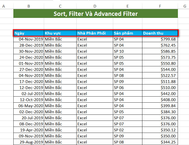Click SP 04 in the $799.68 row
Viewport: 189px width, 145px height.
point(128,39)
